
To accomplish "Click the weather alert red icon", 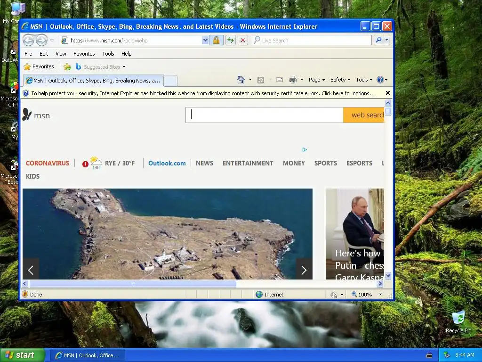I will point(85,164).
